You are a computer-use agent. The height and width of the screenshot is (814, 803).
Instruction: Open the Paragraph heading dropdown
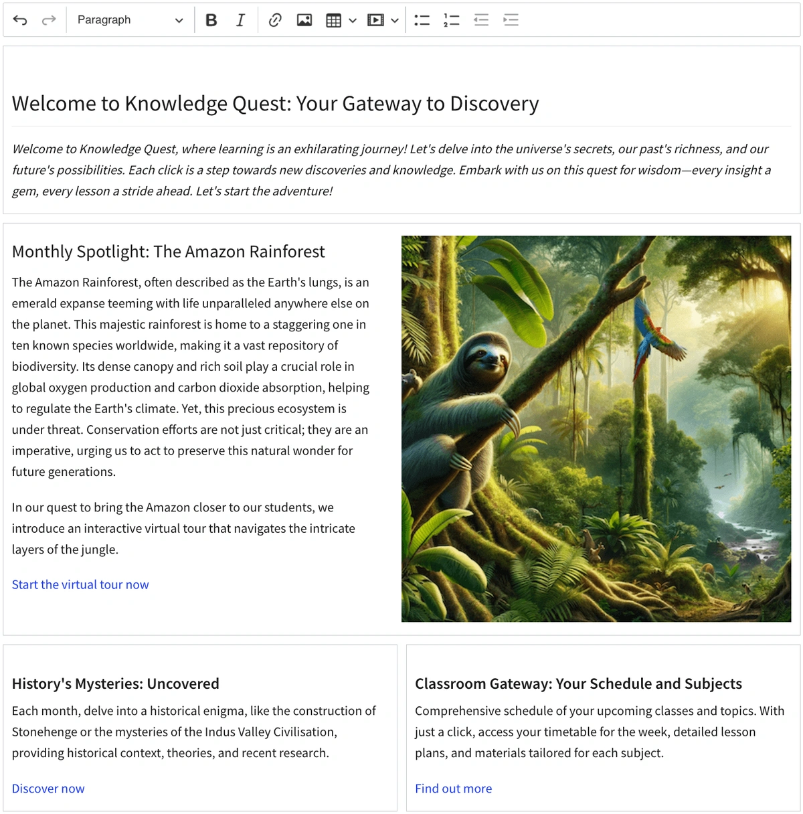point(130,20)
